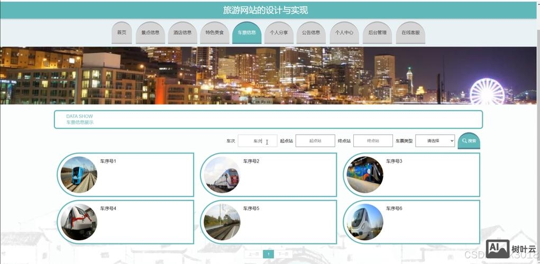Screen dimensions: 540x264
Task: Click the 车序号5 text
Action: point(251,209)
